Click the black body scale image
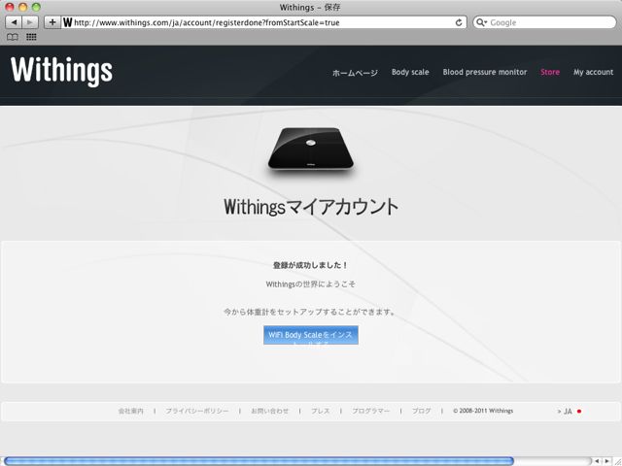Image resolution: width=622 pixels, height=466 pixels. point(311,149)
